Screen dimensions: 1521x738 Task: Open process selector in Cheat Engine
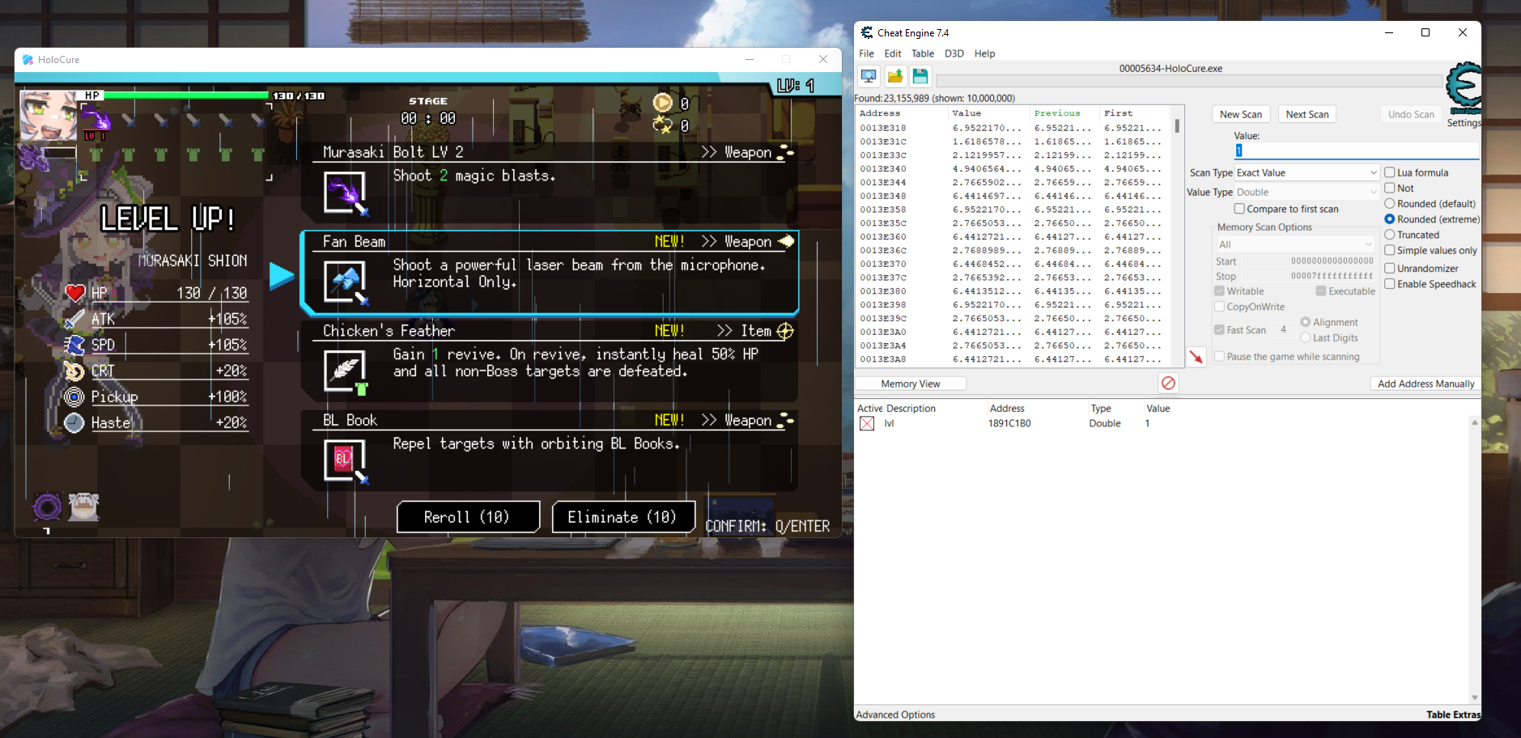pos(869,76)
